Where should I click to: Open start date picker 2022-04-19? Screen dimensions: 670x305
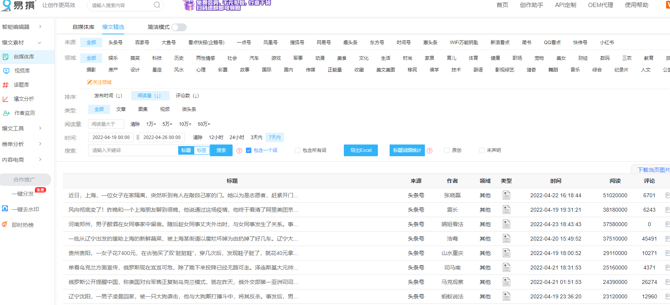[111, 137]
